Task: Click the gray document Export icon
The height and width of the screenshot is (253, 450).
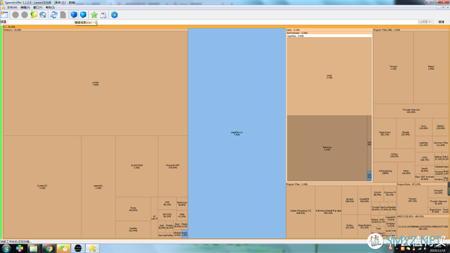Action: 63,15
